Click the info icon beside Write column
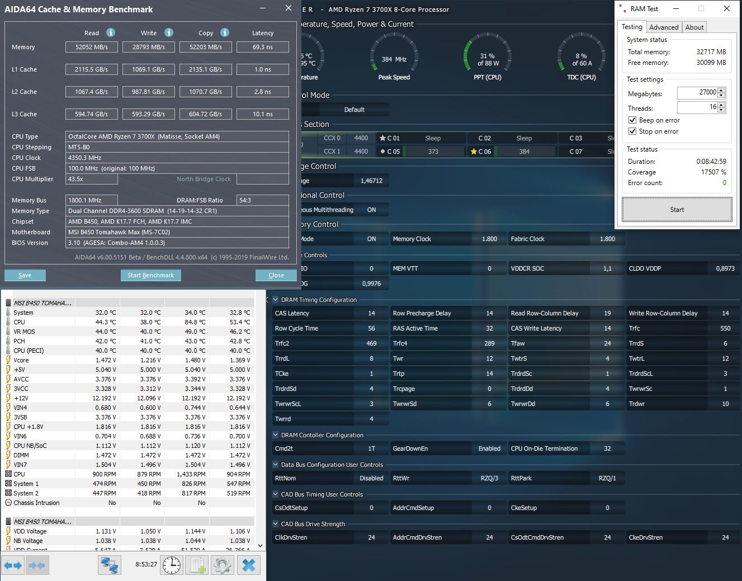The height and width of the screenshot is (581, 742). tap(169, 32)
